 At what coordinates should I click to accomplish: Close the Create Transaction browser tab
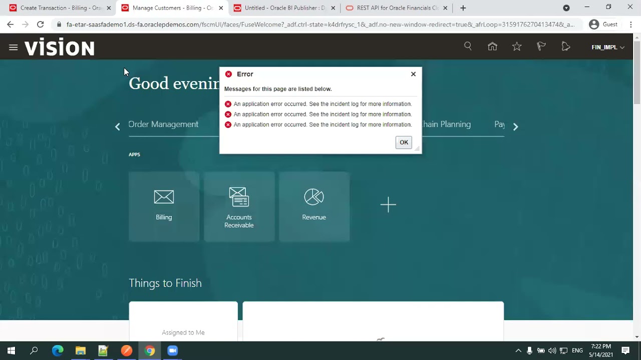[x=109, y=8]
